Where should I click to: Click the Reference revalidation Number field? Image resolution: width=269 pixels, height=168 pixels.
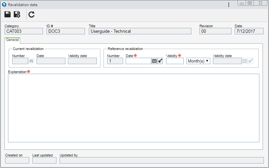[115, 61]
